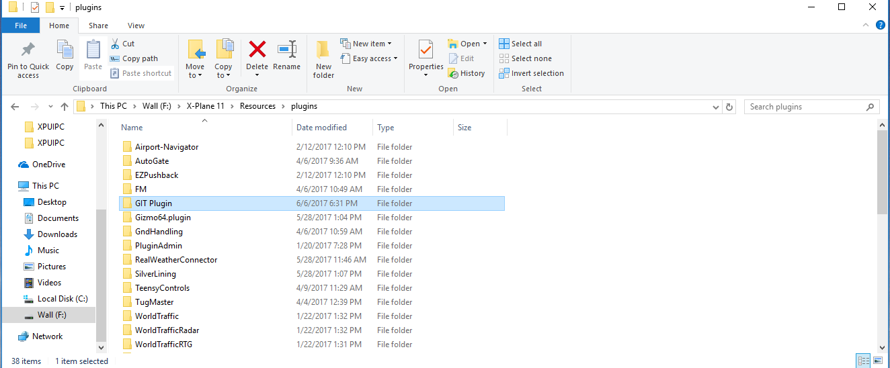890x368 pixels.
Task: Click the Up directory arrow
Action: [65, 107]
